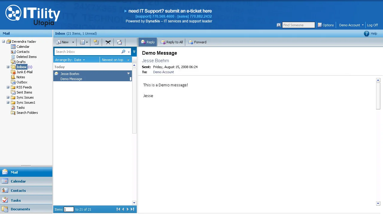Click the Notes folder icon
Screen dimensions: 383x219
click(x=13, y=77)
